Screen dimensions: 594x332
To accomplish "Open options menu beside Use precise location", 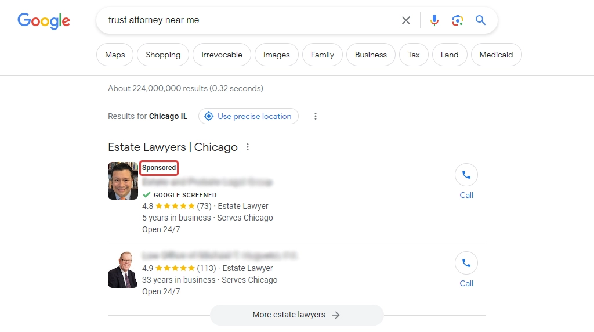I will [315, 116].
